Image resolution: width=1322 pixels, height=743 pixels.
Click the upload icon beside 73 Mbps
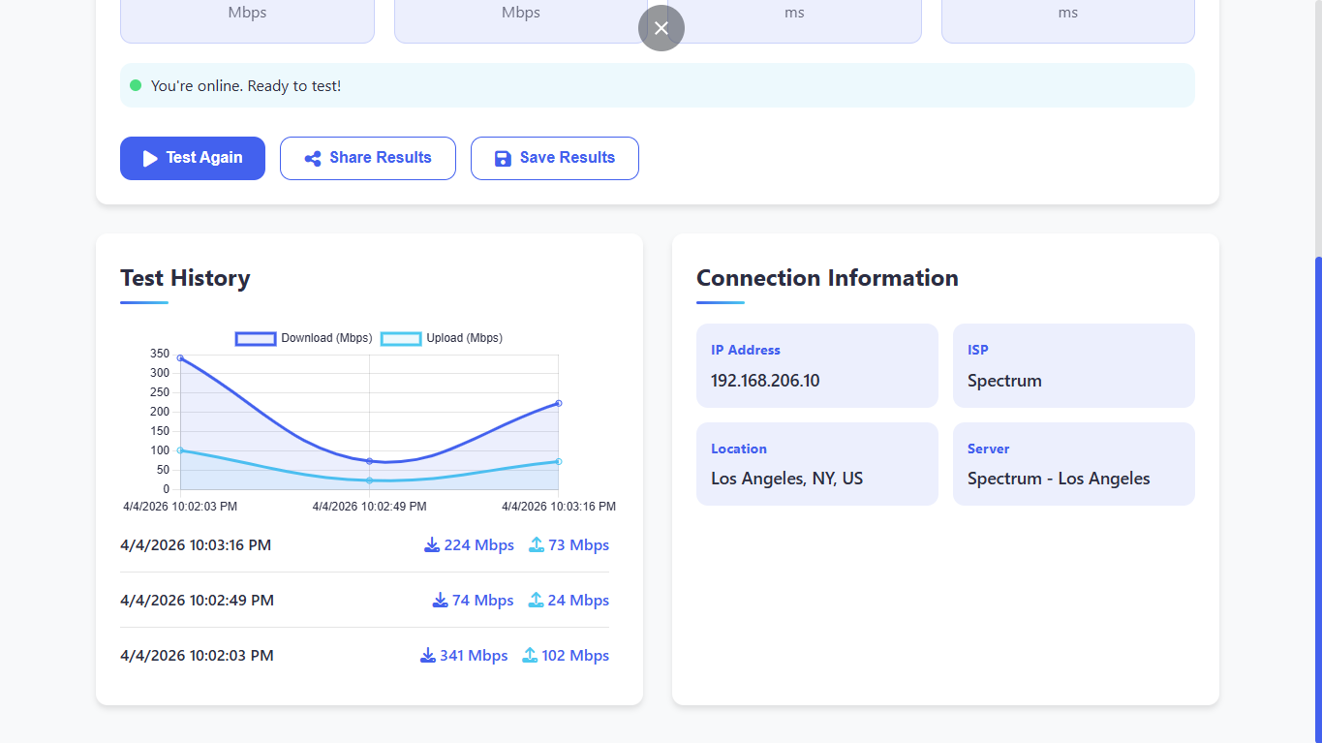(537, 545)
